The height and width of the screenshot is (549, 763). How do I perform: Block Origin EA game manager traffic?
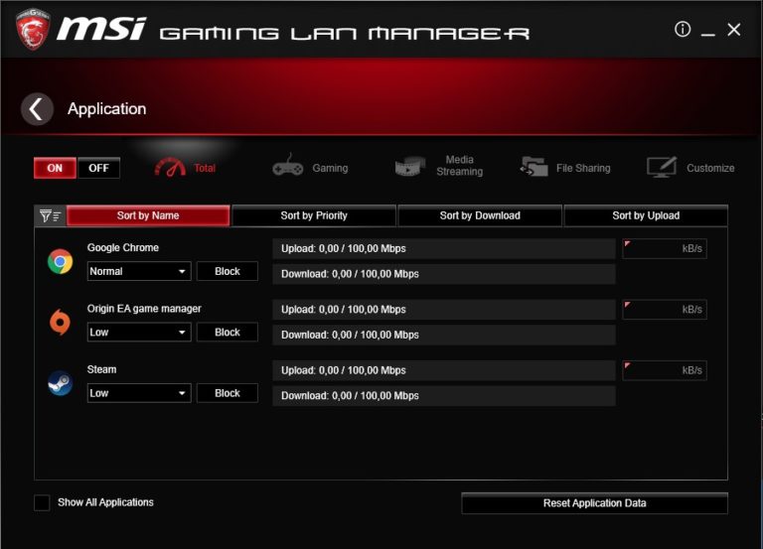pos(228,333)
